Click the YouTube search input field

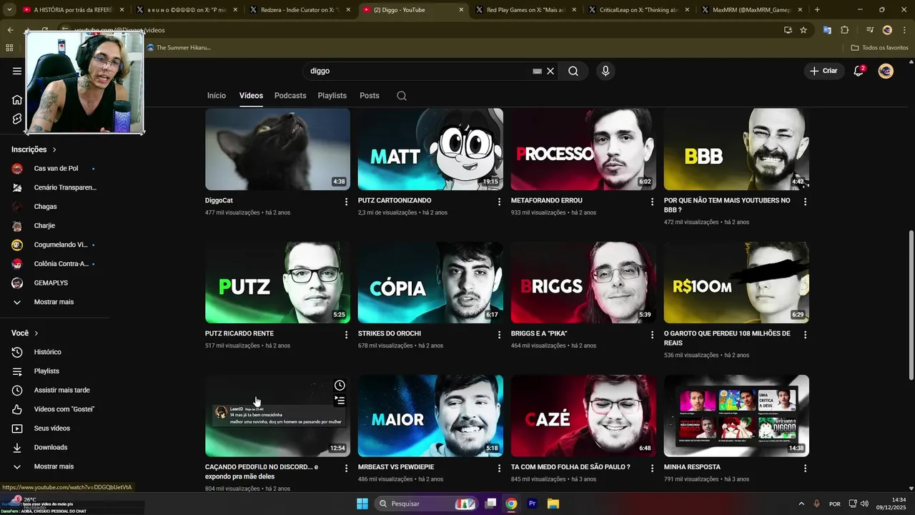(x=418, y=71)
